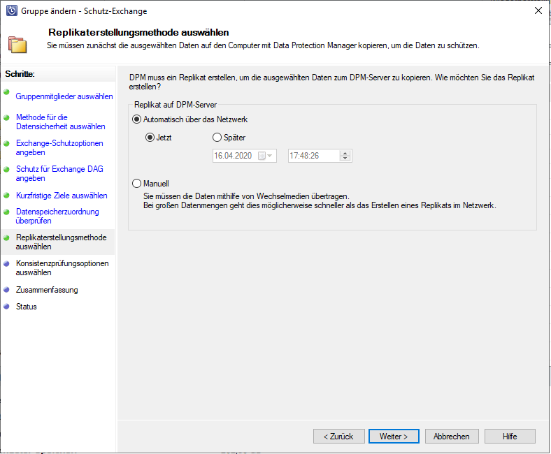Go to 'Methode für die Datensicherheit auswählen'
This screenshot has width=551, height=454.
(60, 122)
